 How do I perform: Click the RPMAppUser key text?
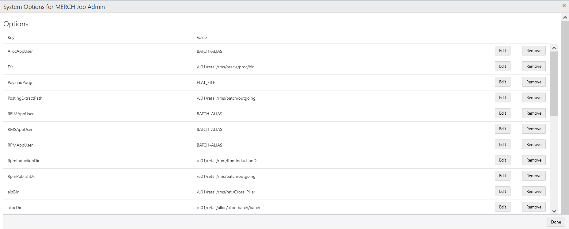click(20, 145)
